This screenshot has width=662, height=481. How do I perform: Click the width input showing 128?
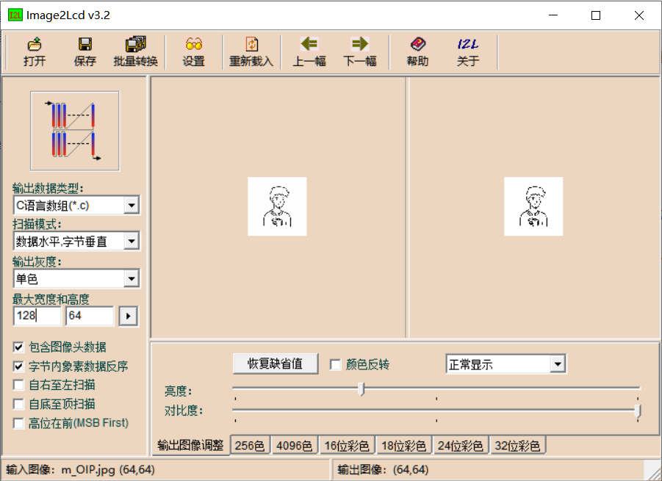point(36,316)
